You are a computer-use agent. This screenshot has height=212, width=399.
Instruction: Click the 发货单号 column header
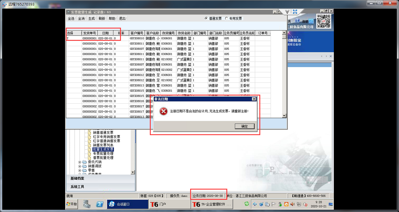pyautogui.click(x=90, y=33)
